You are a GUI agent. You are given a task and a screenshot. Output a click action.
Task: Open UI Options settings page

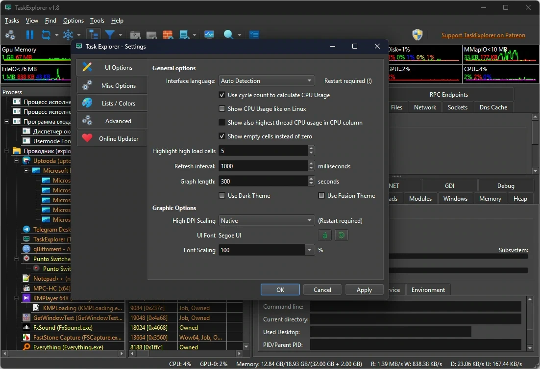[x=112, y=68]
